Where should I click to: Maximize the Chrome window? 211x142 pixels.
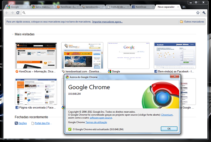point(196,3)
